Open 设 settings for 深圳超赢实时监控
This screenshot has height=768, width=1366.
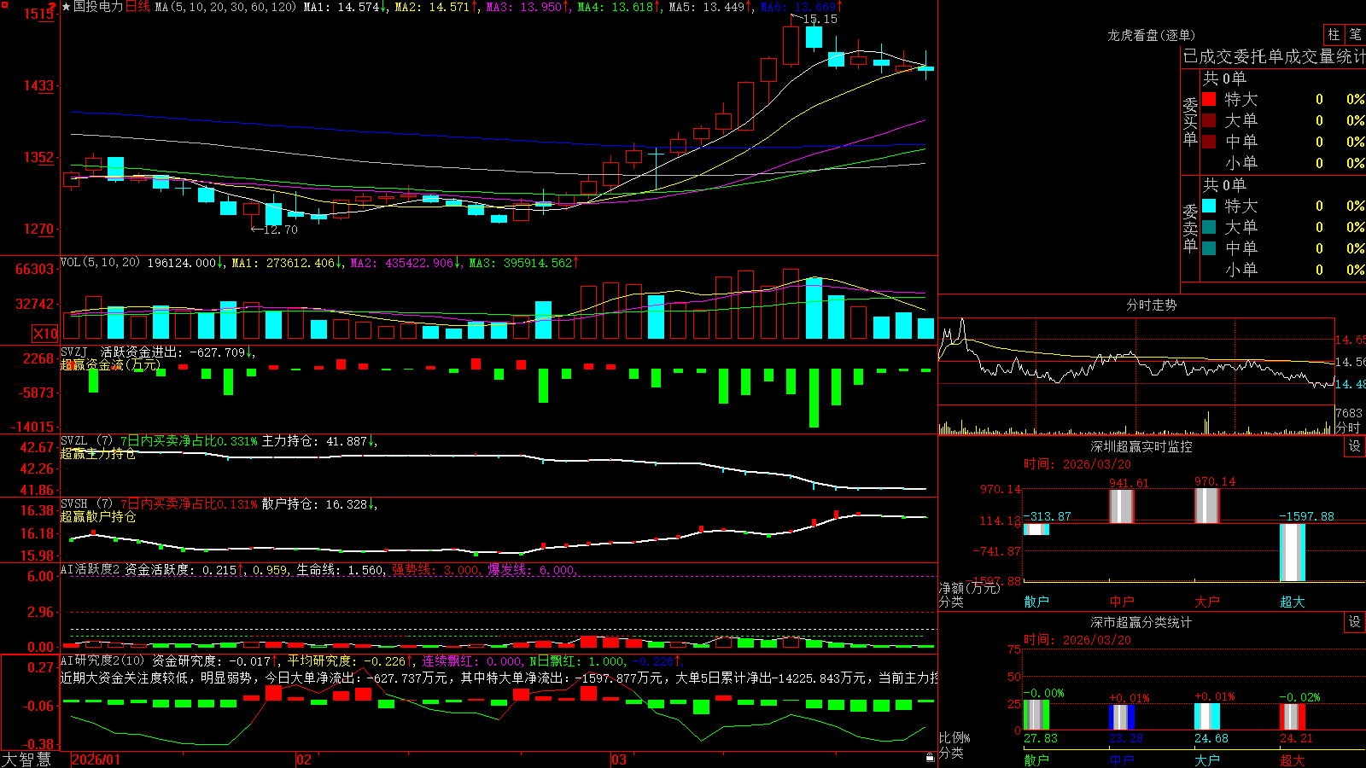(1355, 446)
